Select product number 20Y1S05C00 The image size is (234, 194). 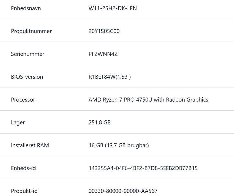click(104, 31)
